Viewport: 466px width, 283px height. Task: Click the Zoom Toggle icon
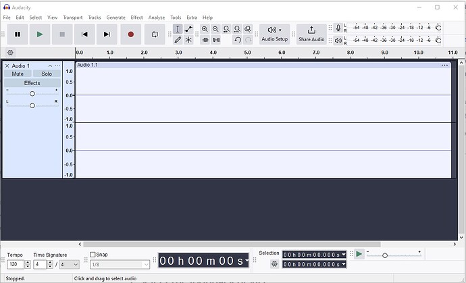pyautogui.click(x=248, y=29)
